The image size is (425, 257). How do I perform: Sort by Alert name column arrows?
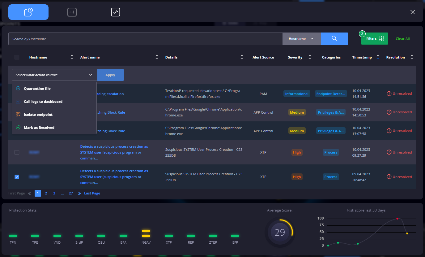157,57
